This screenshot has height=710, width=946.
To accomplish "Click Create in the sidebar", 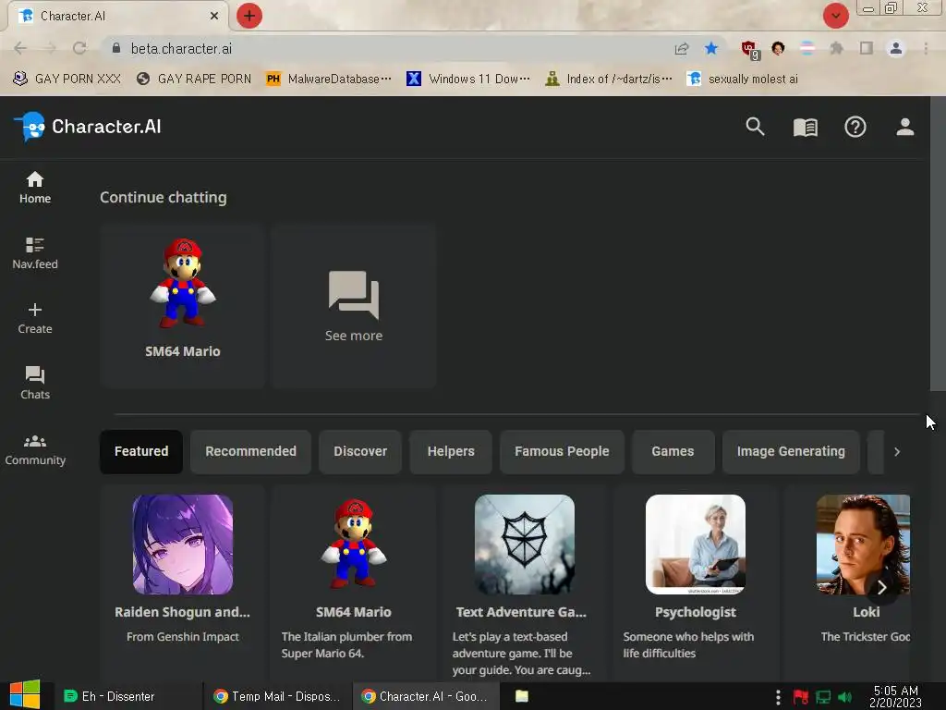I will click(35, 318).
